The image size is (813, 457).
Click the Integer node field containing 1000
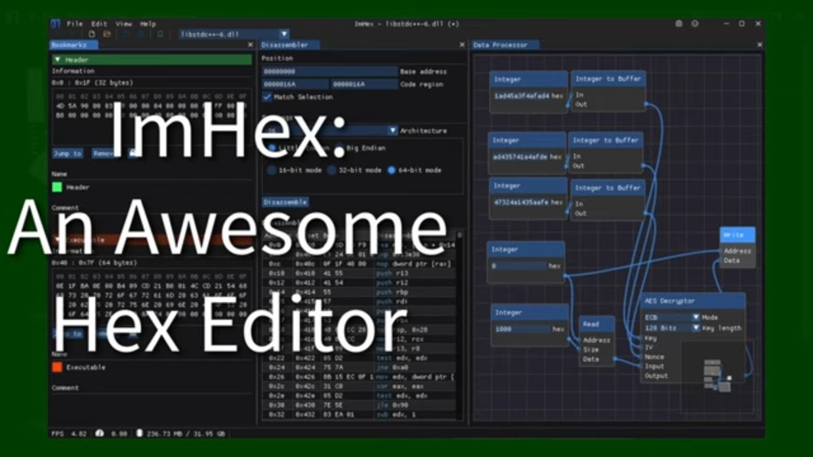pos(521,329)
